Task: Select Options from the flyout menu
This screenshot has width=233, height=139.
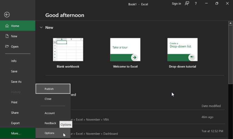Action: click(x=49, y=133)
